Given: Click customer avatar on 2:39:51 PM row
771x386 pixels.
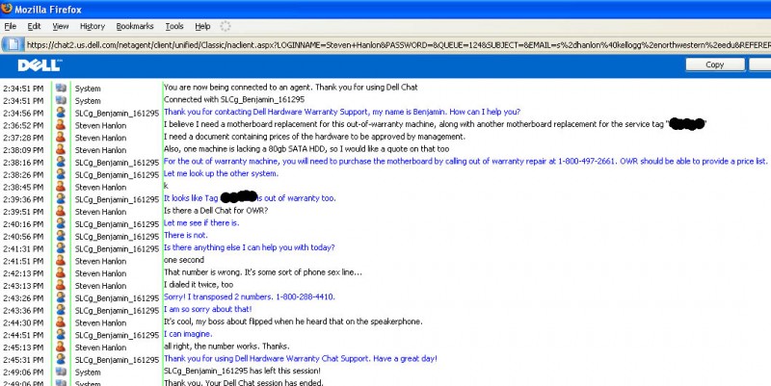Looking at the screenshot, I should point(61,211).
